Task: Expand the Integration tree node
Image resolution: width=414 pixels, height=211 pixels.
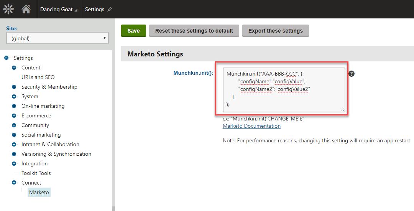Action: point(14,163)
